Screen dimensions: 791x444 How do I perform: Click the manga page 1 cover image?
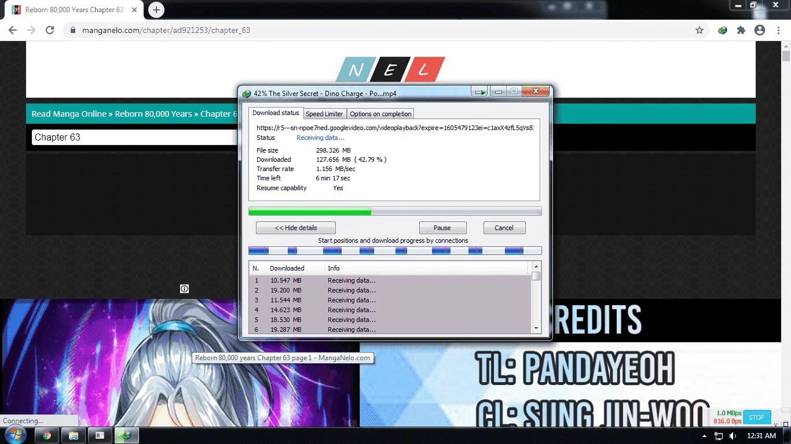point(180,363)
